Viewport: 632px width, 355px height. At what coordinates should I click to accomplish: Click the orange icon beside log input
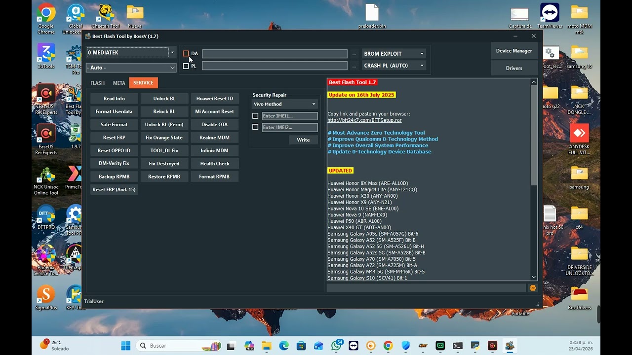pyautogui.click(x=533, y=288)
